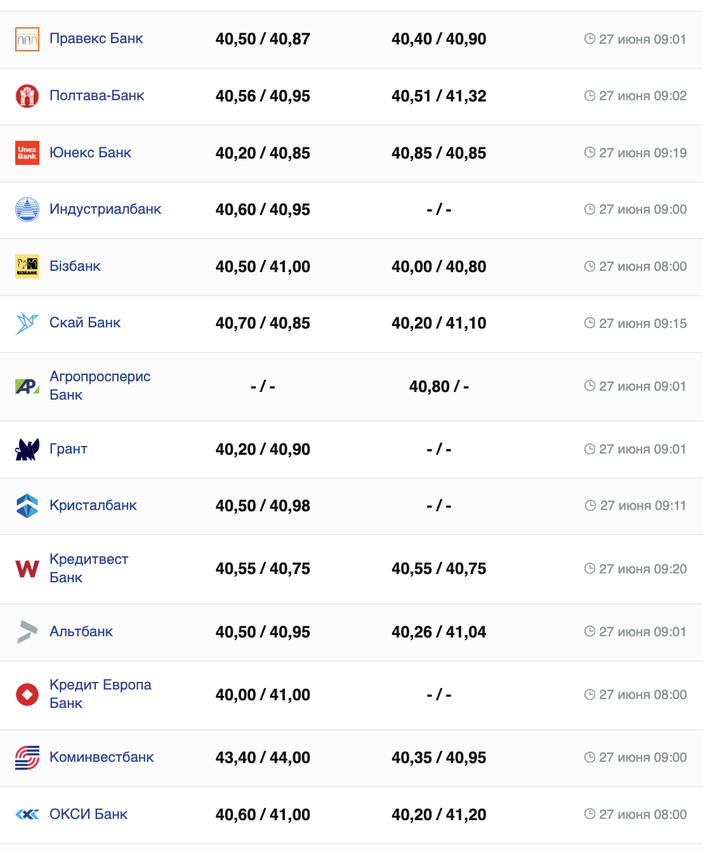Click the clock icon in Бізбанк row
Viewport: 717px width, 850px height.
coord(589,266)
